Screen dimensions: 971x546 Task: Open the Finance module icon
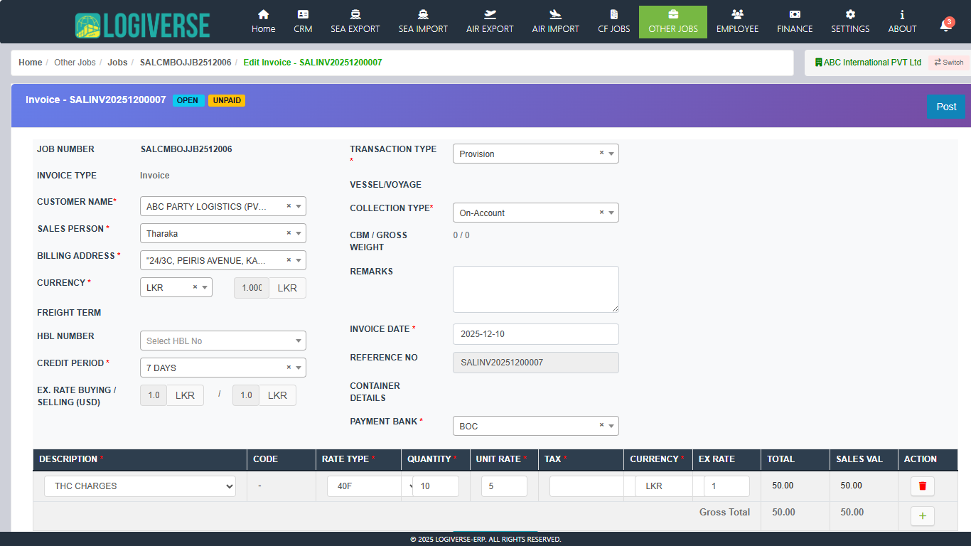795,15
